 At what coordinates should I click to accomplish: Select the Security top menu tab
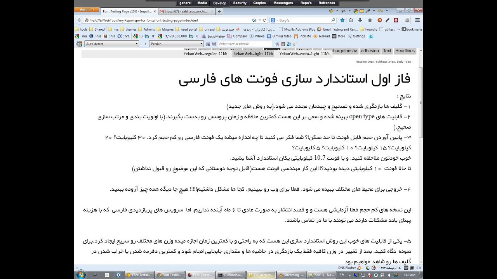240,3
